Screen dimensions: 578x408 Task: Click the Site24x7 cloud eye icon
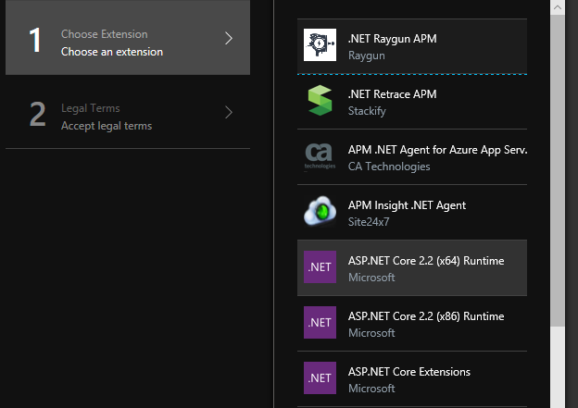point(320,211)
